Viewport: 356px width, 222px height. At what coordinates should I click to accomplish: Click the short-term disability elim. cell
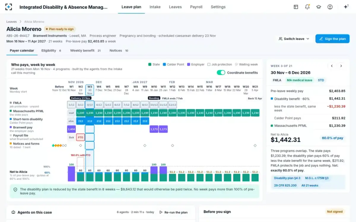click(71, 121)
